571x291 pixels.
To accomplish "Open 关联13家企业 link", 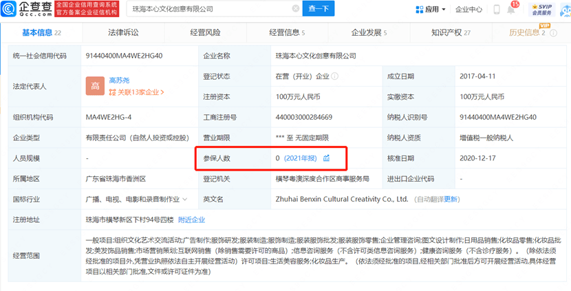I will tap(137, 92).
